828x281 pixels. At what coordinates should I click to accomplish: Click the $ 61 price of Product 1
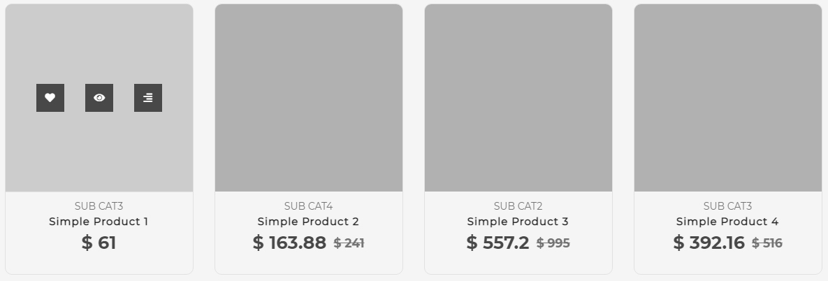(x=99, y=243)
